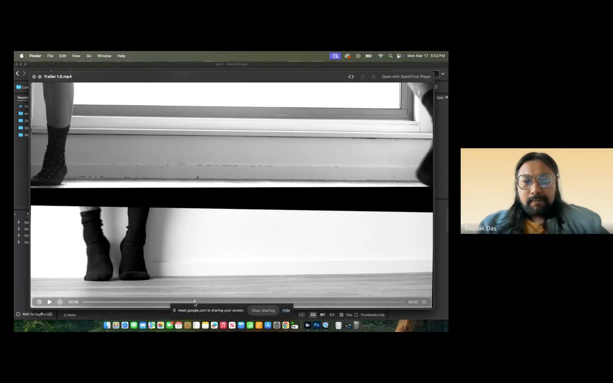The image size is (613, 383).
Task: Toggle the Tiles checkbox
Action: pyautogui.click(x=341, y=315)
